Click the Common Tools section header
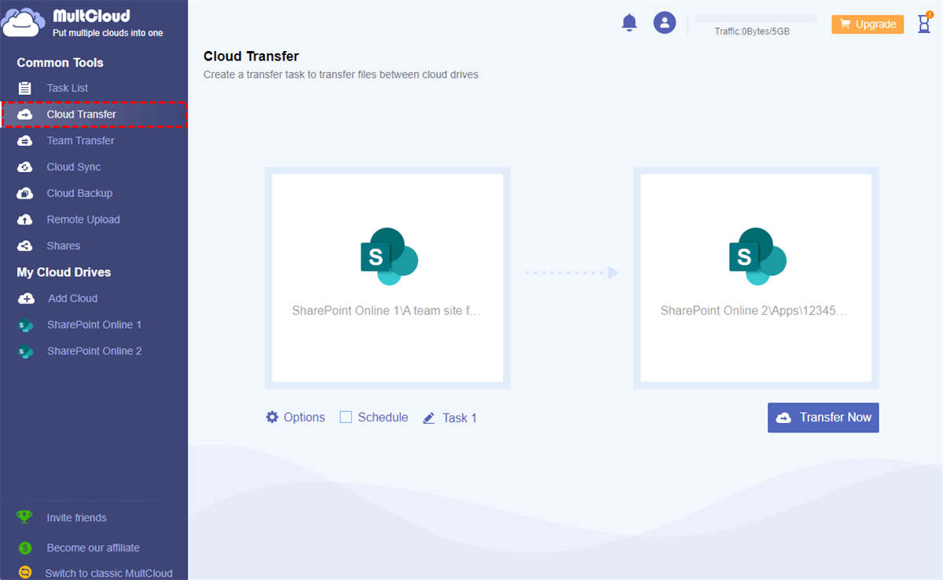The image size is (943, 580). pyautogui.click(x=60, y=63)
